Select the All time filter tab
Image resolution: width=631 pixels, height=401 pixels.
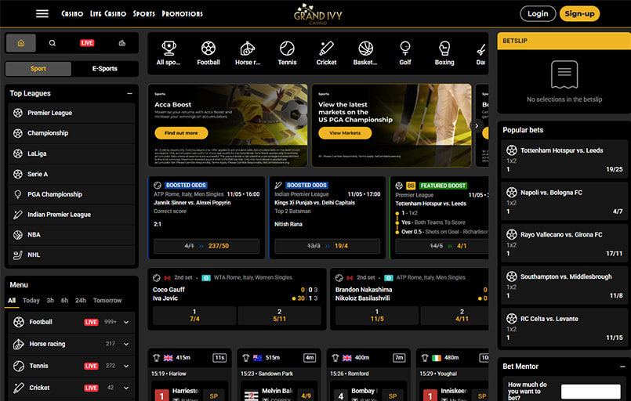click(12, 301)
